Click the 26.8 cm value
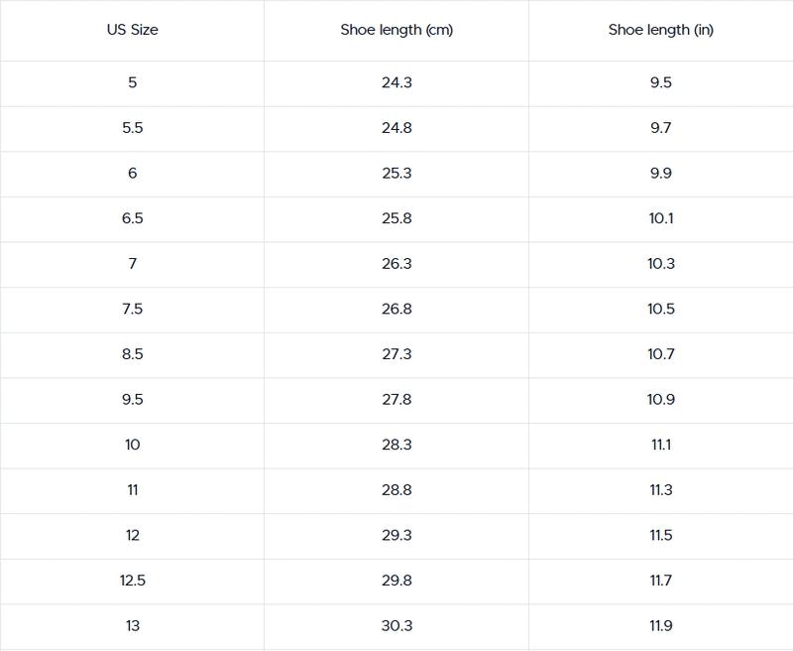This screenshot has width=793, height=651. point(396,309)
